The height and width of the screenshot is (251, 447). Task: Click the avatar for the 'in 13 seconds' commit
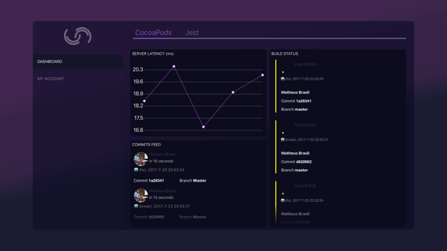141,195
